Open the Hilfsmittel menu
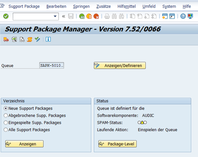This screenshot has width=198, height=157. click(x=127, y=7)
